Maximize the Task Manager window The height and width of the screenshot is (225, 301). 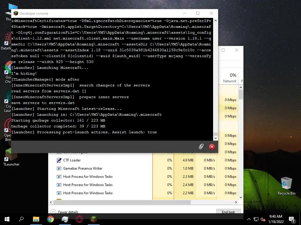click(x=223, y=50)
